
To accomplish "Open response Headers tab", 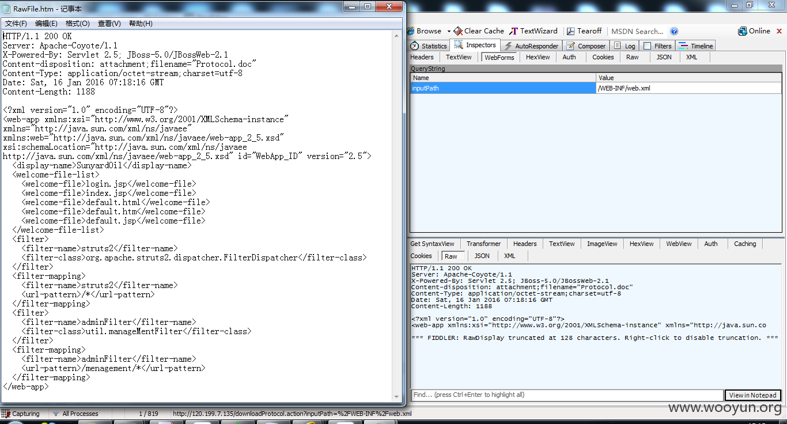I will pos(525,244).
